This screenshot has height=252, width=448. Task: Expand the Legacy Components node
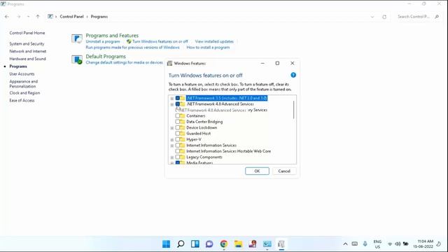tap(172, 157)
